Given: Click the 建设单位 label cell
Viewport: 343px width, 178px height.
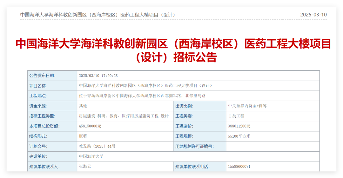Looking at the screenshot, I should coord(52,156).
